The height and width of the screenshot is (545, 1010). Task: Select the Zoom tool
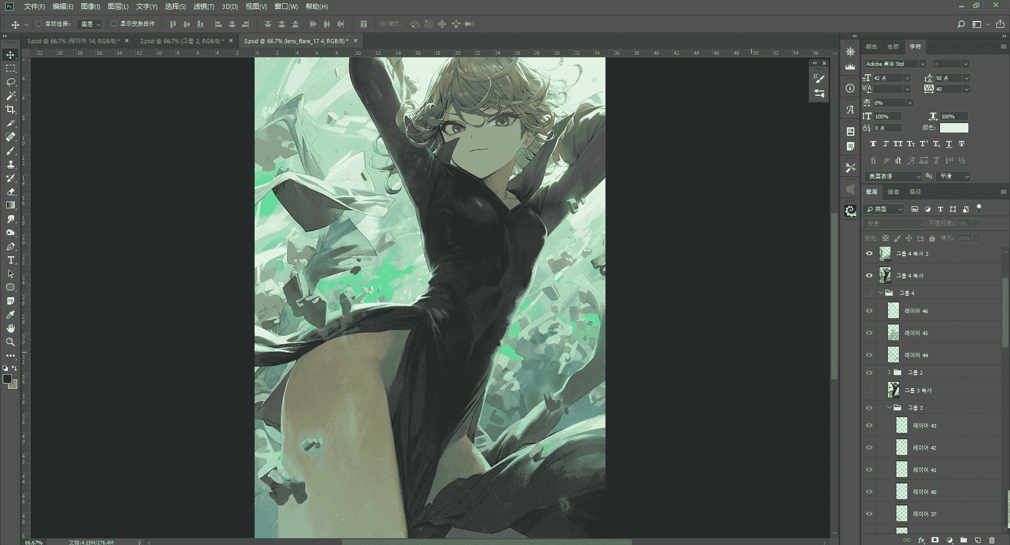(11, 342)
